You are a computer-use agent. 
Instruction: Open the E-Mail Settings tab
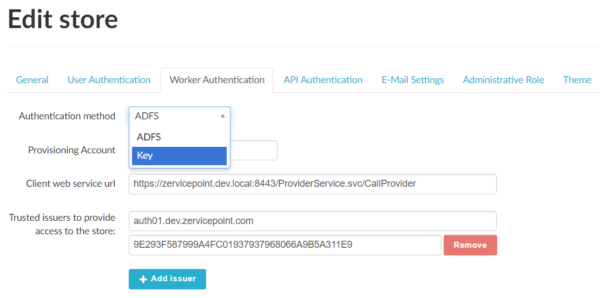[x=412, y=80]
